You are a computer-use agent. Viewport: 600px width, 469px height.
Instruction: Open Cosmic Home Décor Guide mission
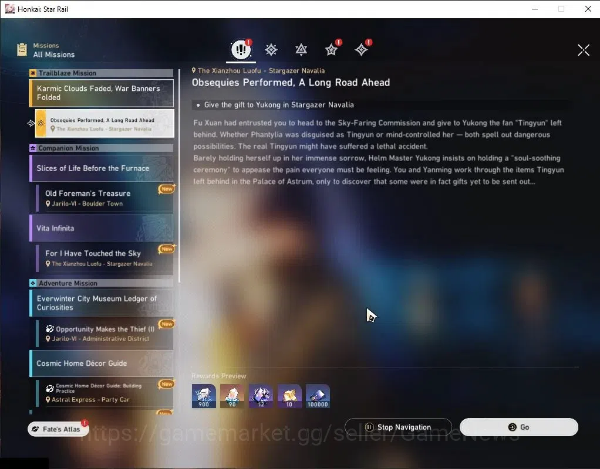click(x=102, y=363)
